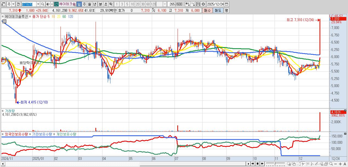
Task: Click the rewind replay button
Action: point(253,164)
